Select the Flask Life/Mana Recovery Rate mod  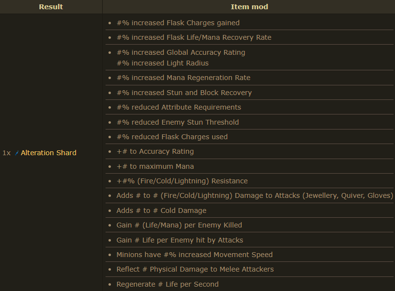click(x=194, y=37)
